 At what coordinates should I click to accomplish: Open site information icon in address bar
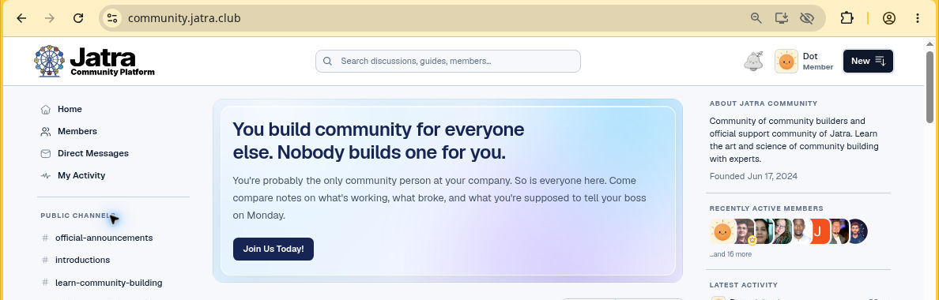point(112,18)
